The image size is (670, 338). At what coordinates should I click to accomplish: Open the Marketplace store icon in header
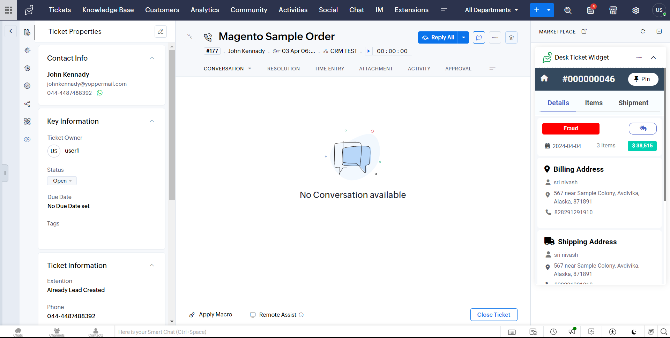613,10
